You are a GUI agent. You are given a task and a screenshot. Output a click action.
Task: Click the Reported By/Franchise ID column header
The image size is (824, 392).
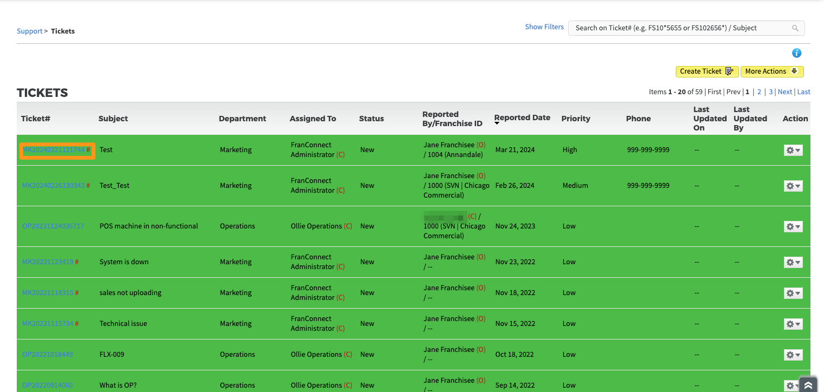tap(452, 119)
